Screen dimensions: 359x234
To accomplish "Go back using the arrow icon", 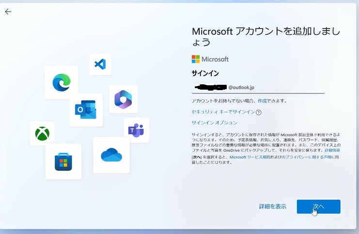I will click(x=8, y=12).
